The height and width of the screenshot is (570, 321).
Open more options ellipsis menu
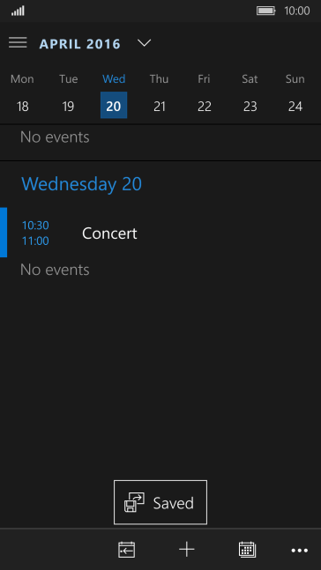tap(300, 551)
